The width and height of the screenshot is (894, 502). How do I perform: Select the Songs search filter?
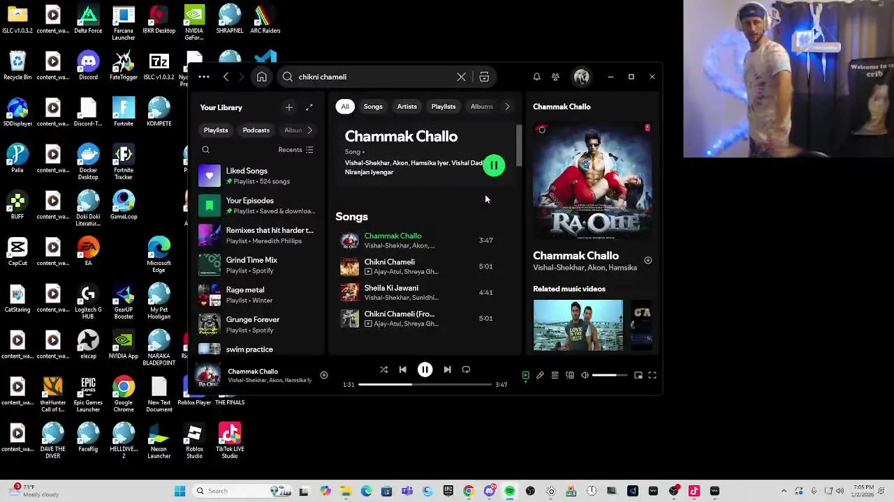373,107
